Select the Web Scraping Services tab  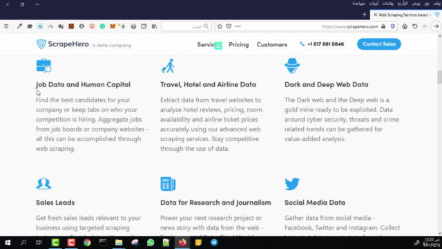(406, 15)
